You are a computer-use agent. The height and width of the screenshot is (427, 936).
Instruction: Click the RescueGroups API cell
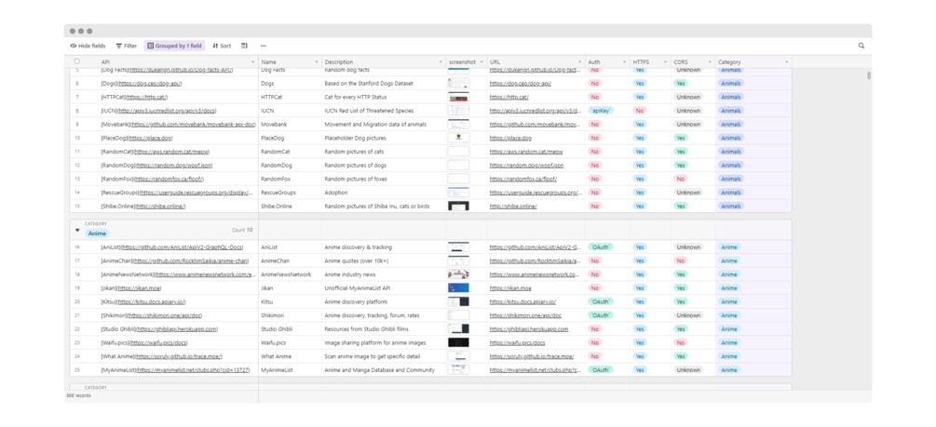point(178,193)
